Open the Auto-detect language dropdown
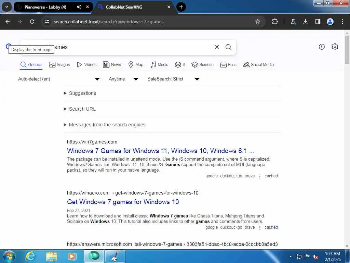Viewport: 350px width, 263px height. pyautogui.click(x=59, y=79)
